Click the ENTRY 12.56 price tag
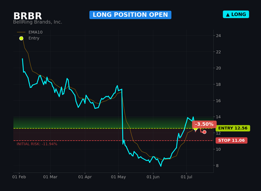 click(233, 128)
